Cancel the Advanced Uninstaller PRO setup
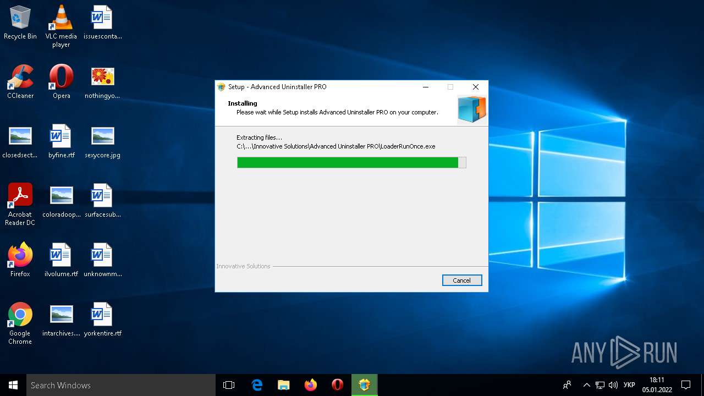The image size is (704, 396). tap(461, 280)
